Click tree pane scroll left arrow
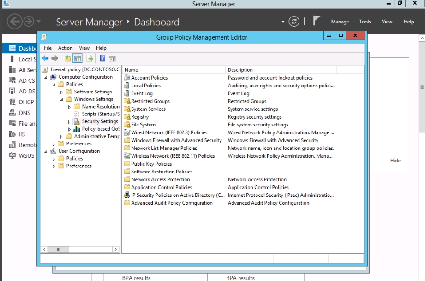This screenshot has height=281, width=425. tap(44, 249)
